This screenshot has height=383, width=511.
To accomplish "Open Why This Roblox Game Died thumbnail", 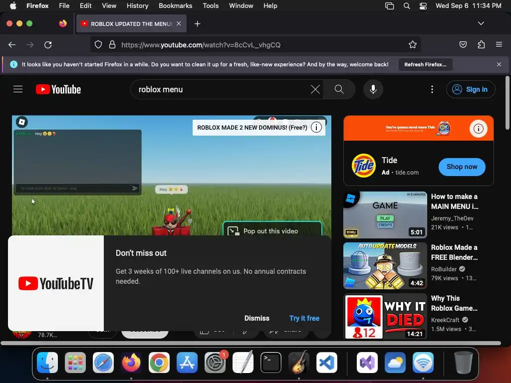I will [x=385, y=316].
